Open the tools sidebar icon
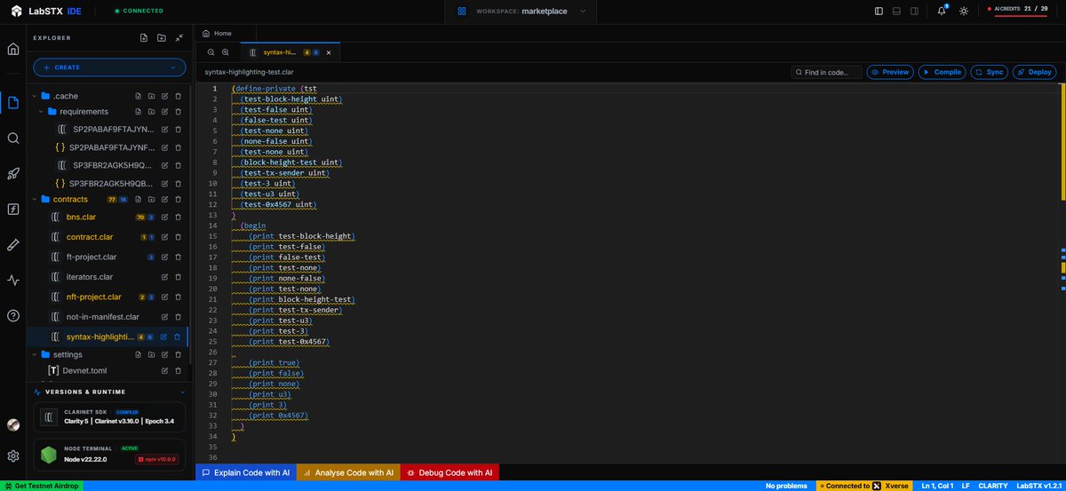1066x491 pixels. [13, 244]
